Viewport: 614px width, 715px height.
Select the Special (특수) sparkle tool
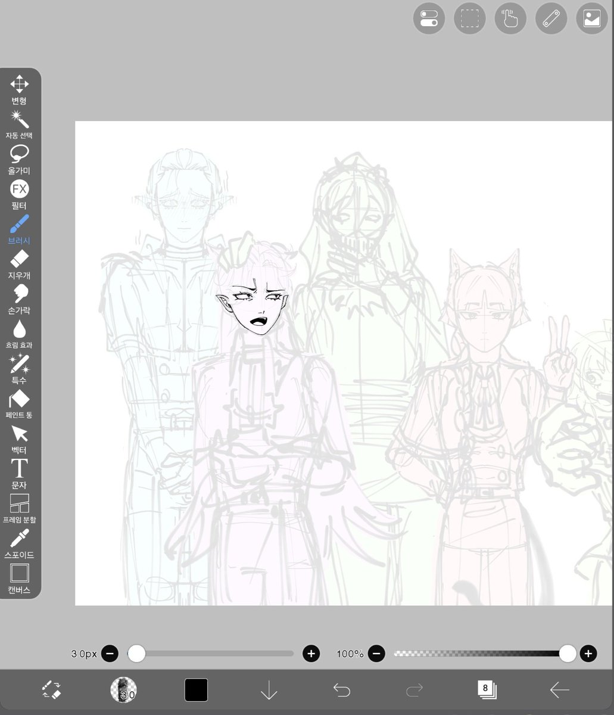click(19, 369)
